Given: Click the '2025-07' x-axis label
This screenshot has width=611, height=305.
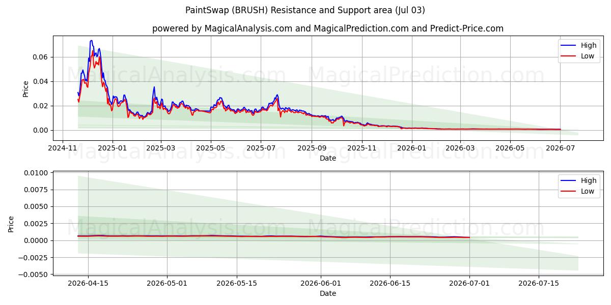Looking at the screenshot, I should click(261, 148).
